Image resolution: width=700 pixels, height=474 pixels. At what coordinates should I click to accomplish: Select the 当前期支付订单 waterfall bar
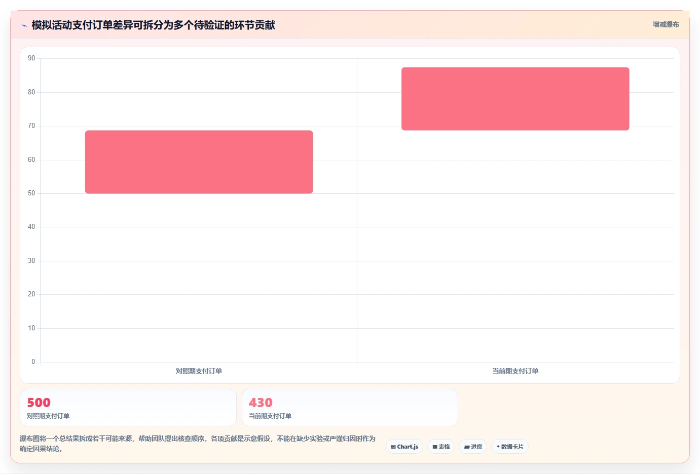[x=515, y=99]
